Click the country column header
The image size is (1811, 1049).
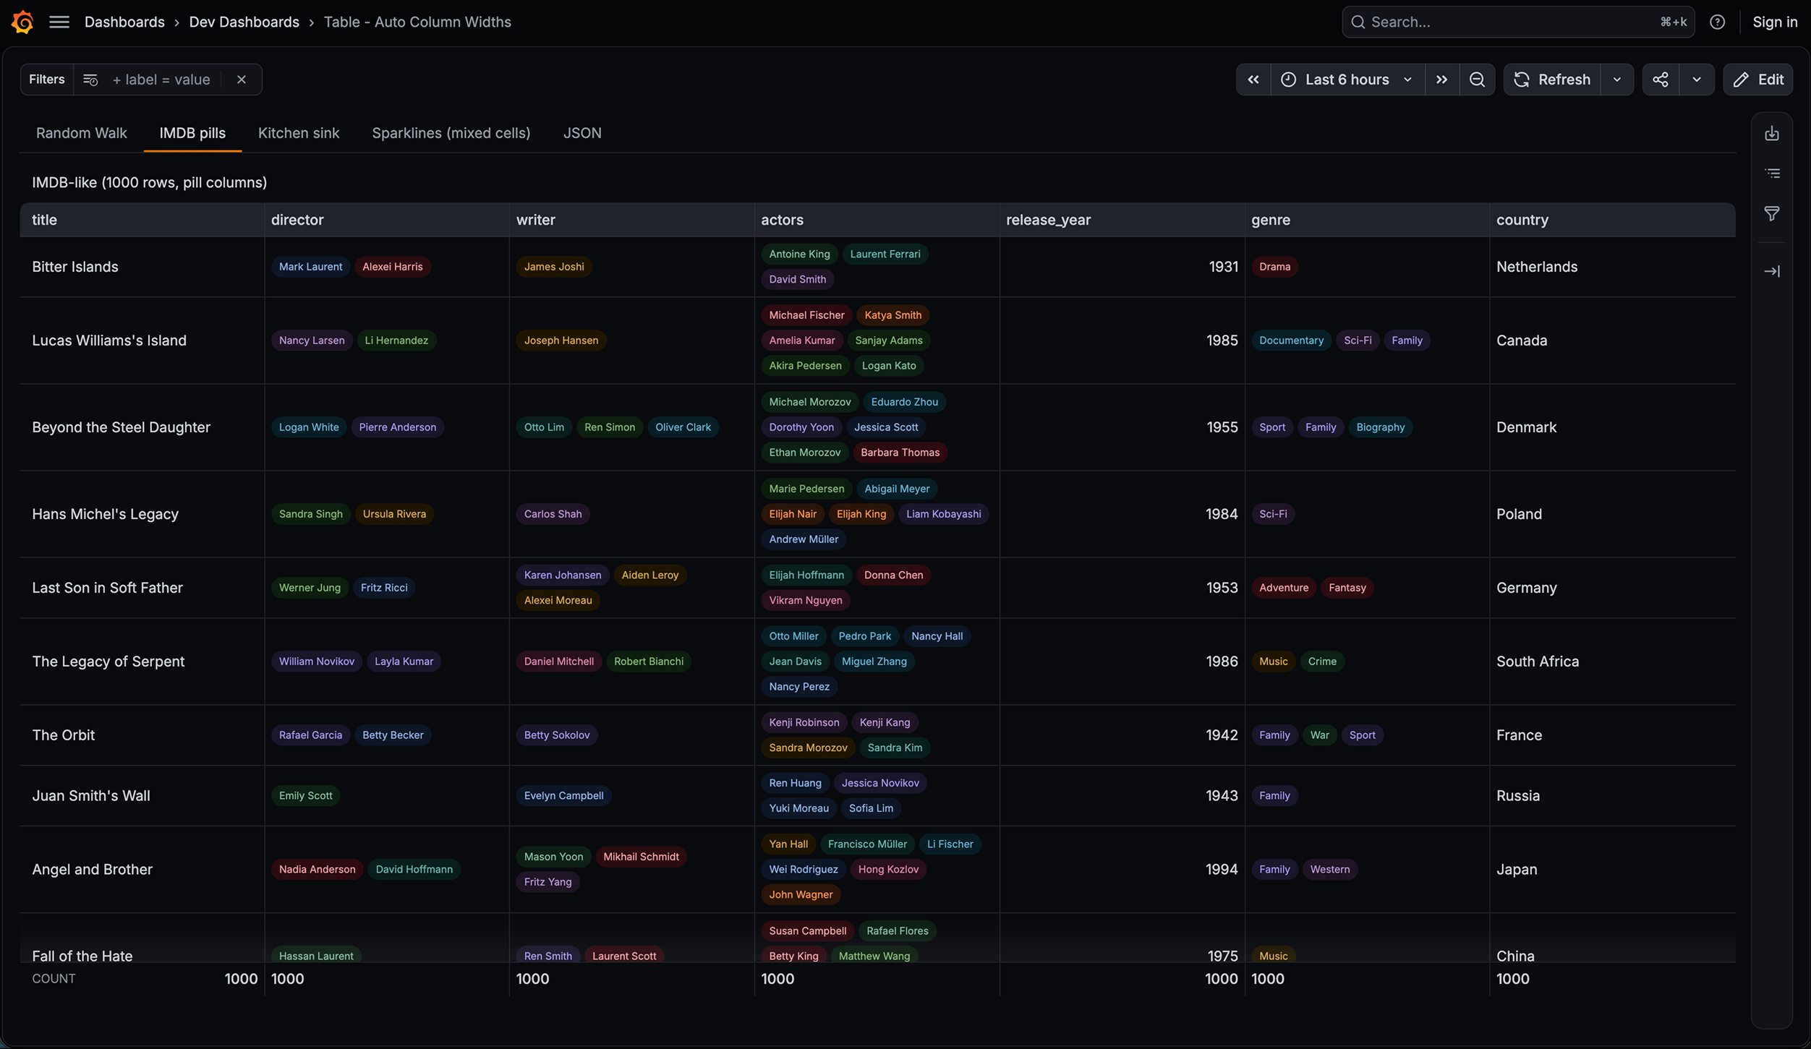click(1613, 220)
